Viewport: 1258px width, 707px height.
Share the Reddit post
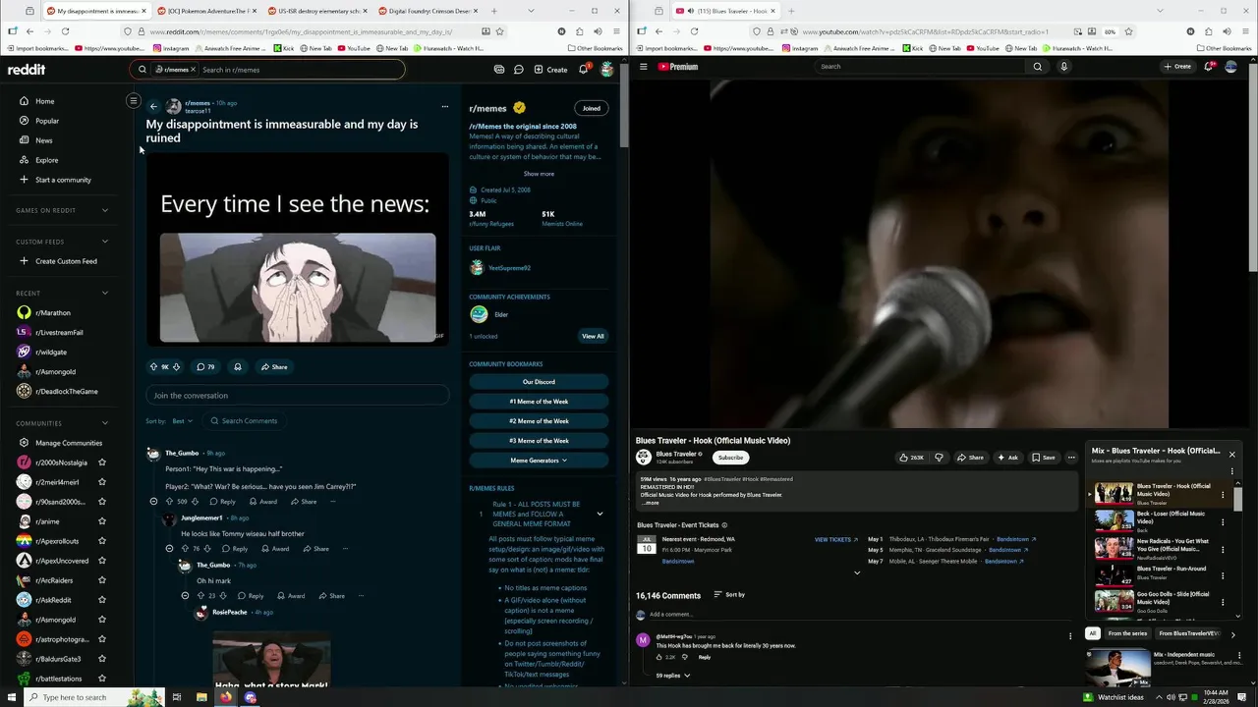tap(274, 367)
